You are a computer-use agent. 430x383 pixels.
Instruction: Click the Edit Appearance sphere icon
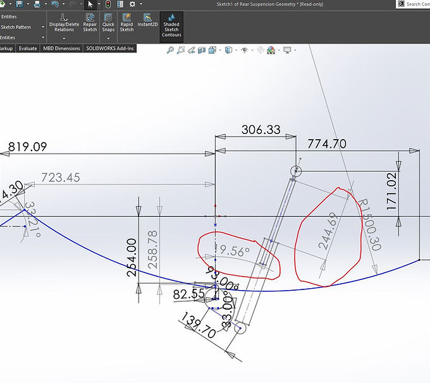tap(261, 50)
